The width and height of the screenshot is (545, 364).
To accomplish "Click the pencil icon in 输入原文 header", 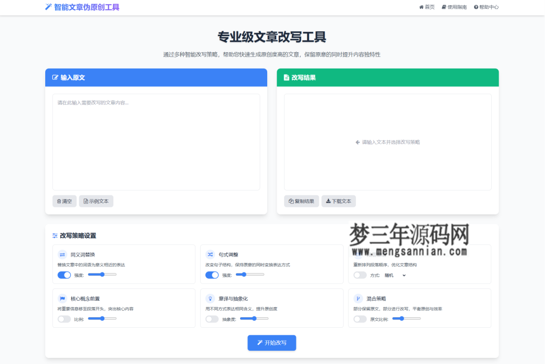I will (x=55, y=77).
